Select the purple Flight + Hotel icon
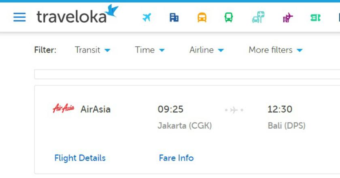Screen dimensions: 340x178 (x=288, y=17)
